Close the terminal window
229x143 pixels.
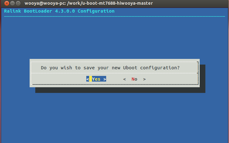pos(7,3)
